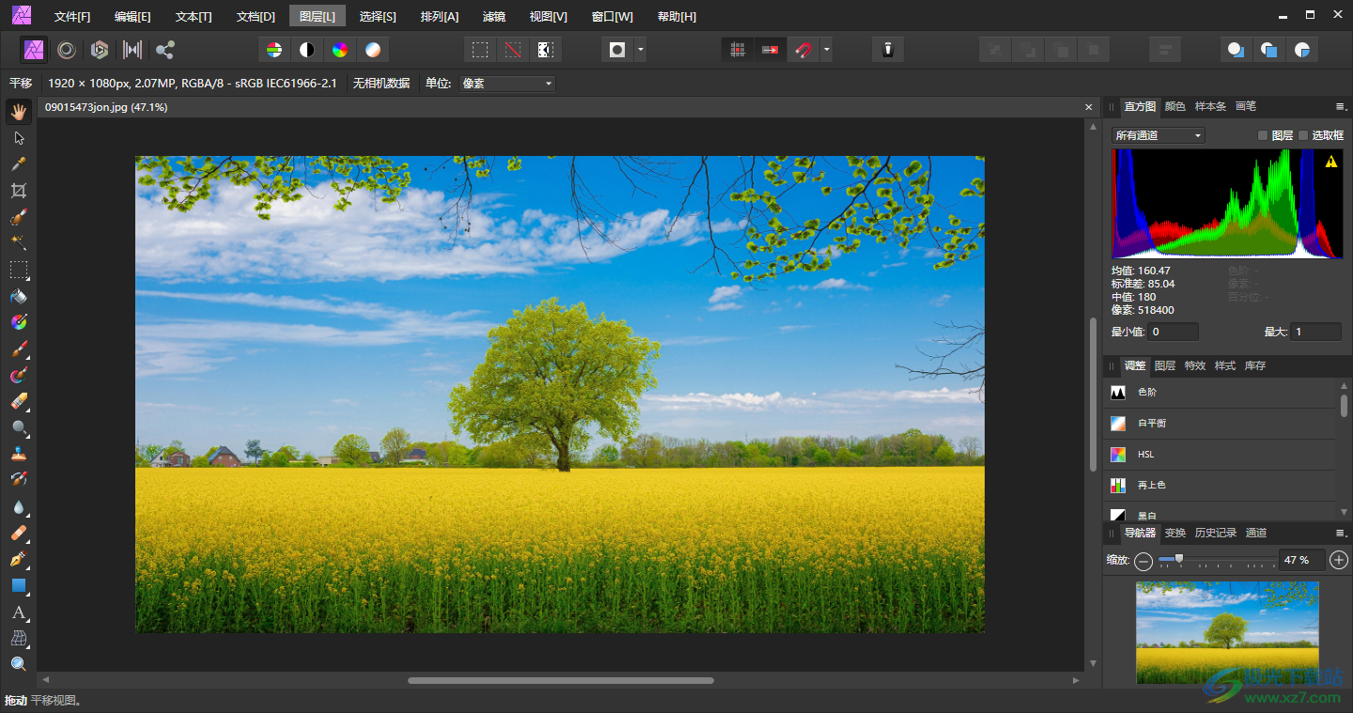Select the Flood Fill bucket tool
The image size is (1353, 713).
(18, 296)
